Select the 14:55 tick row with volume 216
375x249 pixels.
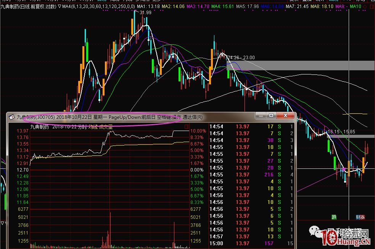(251, 175)
